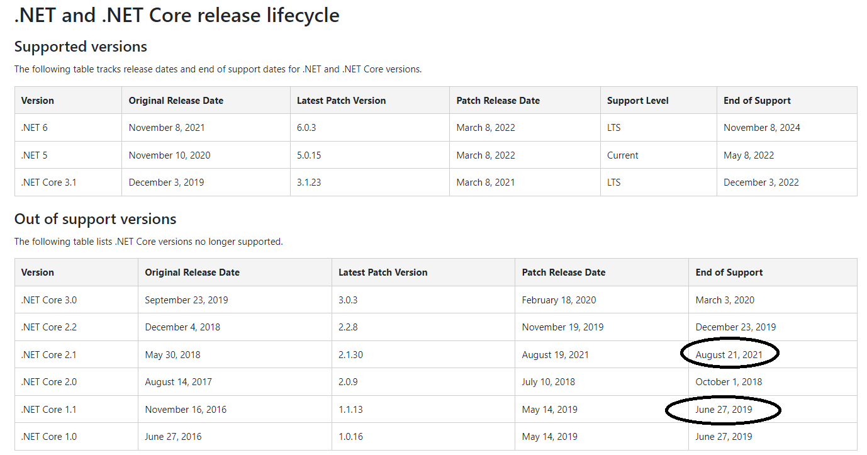
Task: Click the "LTS" support level for .NET 6
Action: coord(613,127)
